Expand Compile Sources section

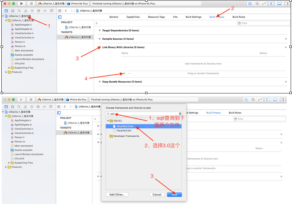click(x=100, y=39)
